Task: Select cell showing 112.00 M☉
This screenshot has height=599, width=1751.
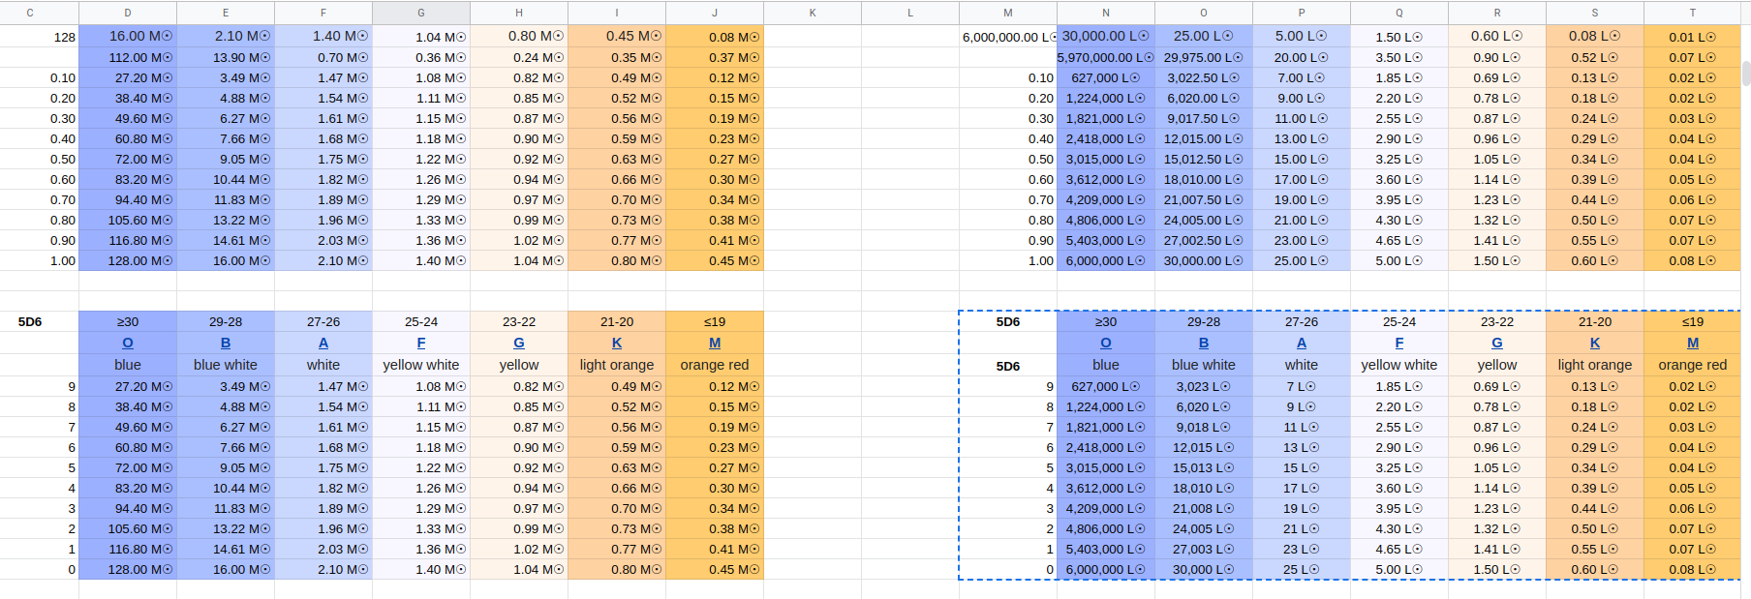Action: [x=128, y=57]
